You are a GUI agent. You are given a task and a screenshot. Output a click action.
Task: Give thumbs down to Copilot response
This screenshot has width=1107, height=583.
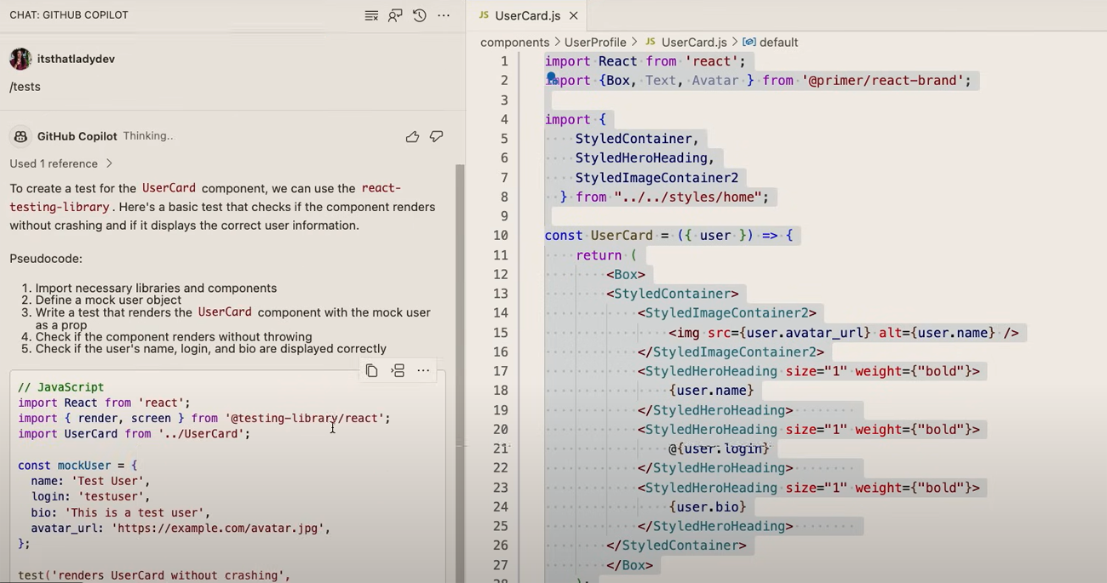[436, 136]
